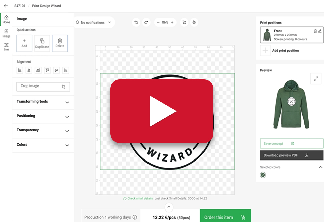Delete the selected image from Quick actions
Image resolution: width=324 pixels, height=222 pixels.
[60, 43]
